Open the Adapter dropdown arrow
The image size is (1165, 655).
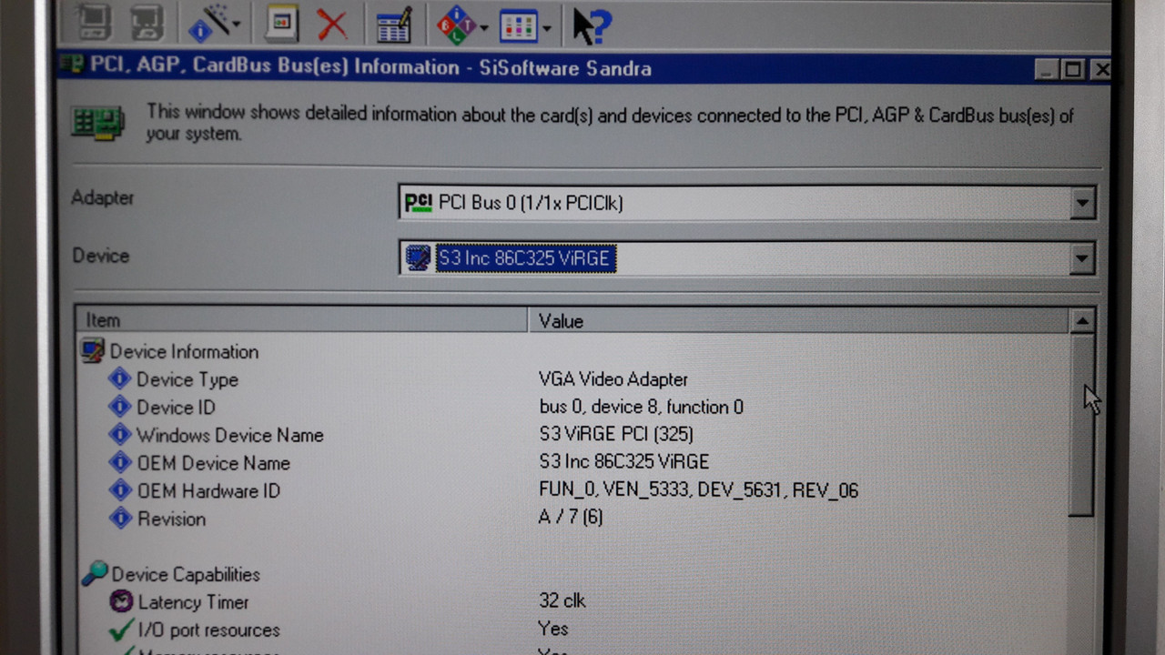click(x=1082, y=203)
